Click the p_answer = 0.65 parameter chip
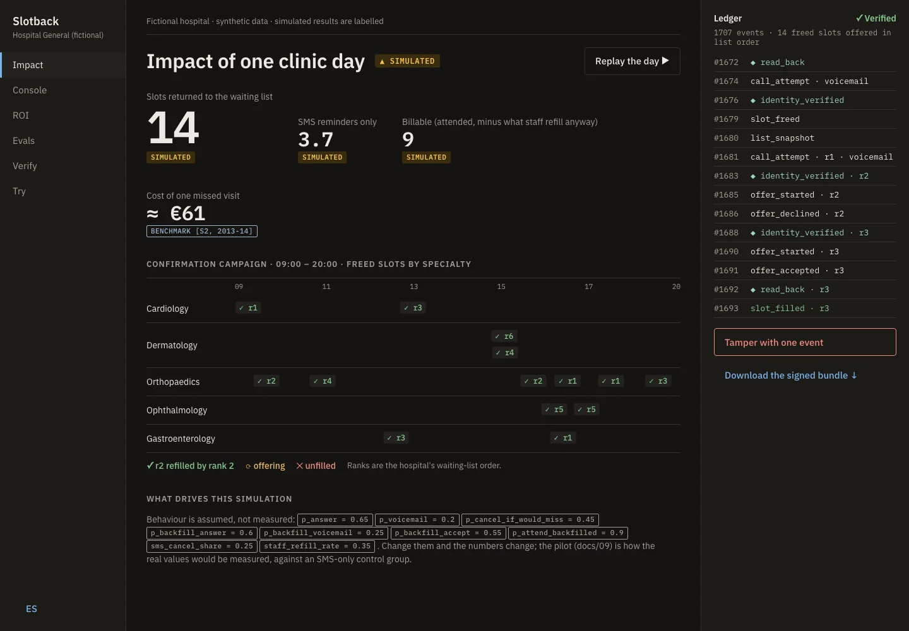The width and height of the screenshot is (909, 631). tap(335, 520)
